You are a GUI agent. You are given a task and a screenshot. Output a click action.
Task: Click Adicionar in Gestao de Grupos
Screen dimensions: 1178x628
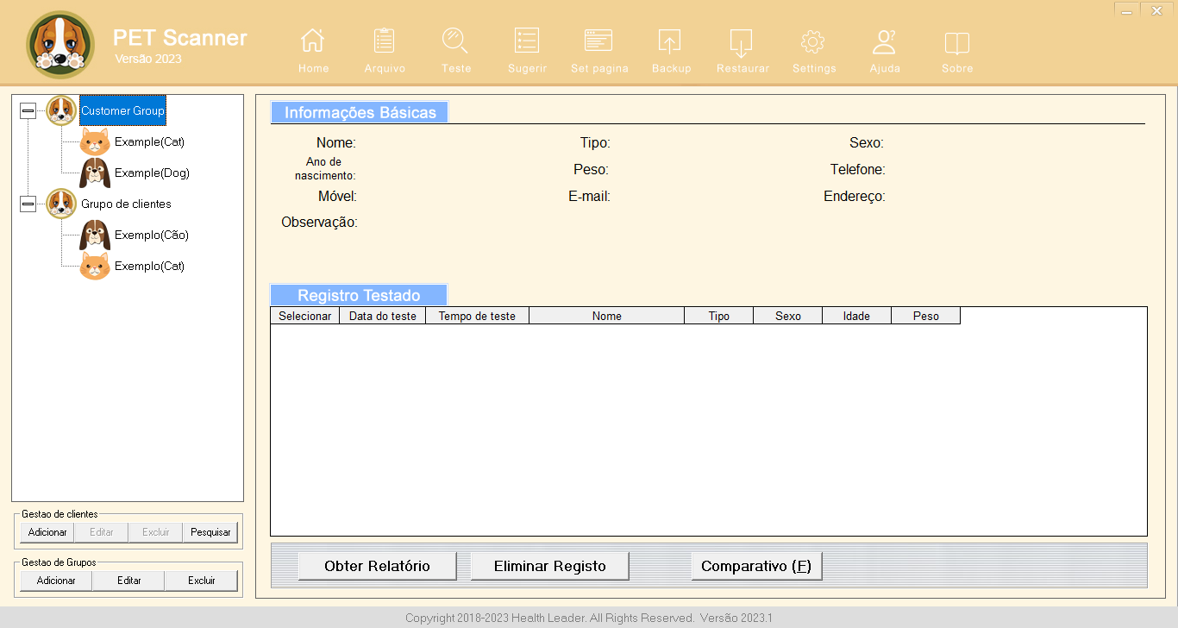tap(56, 581)
